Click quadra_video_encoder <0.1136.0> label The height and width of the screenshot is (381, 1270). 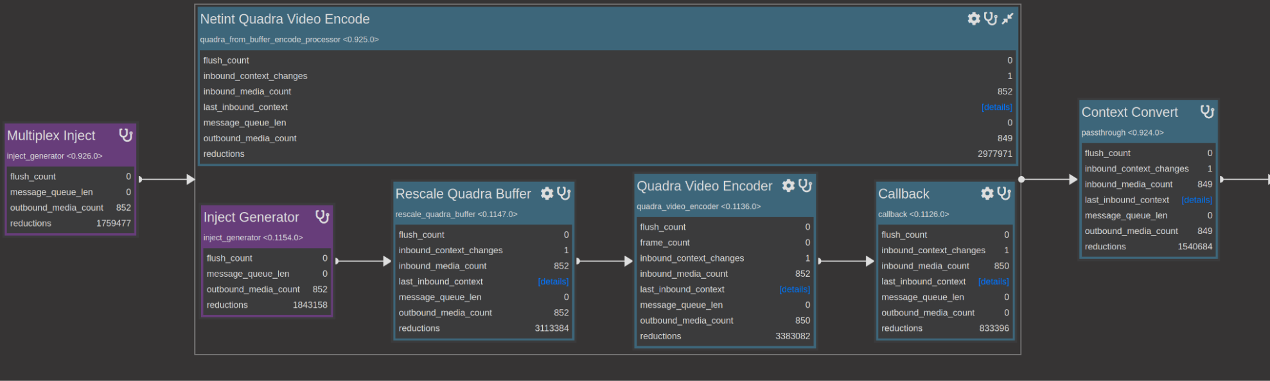pyautogui.click(x=699, y=207)
